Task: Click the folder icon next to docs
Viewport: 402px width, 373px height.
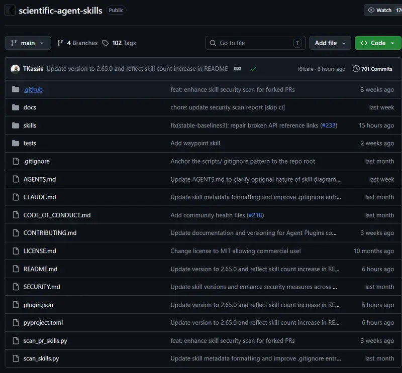Action: click(16, 107)
